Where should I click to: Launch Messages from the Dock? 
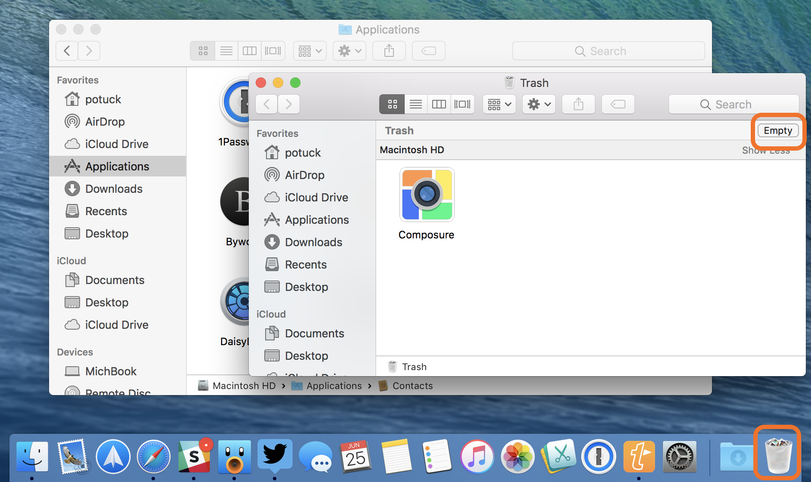coord(316,456)
